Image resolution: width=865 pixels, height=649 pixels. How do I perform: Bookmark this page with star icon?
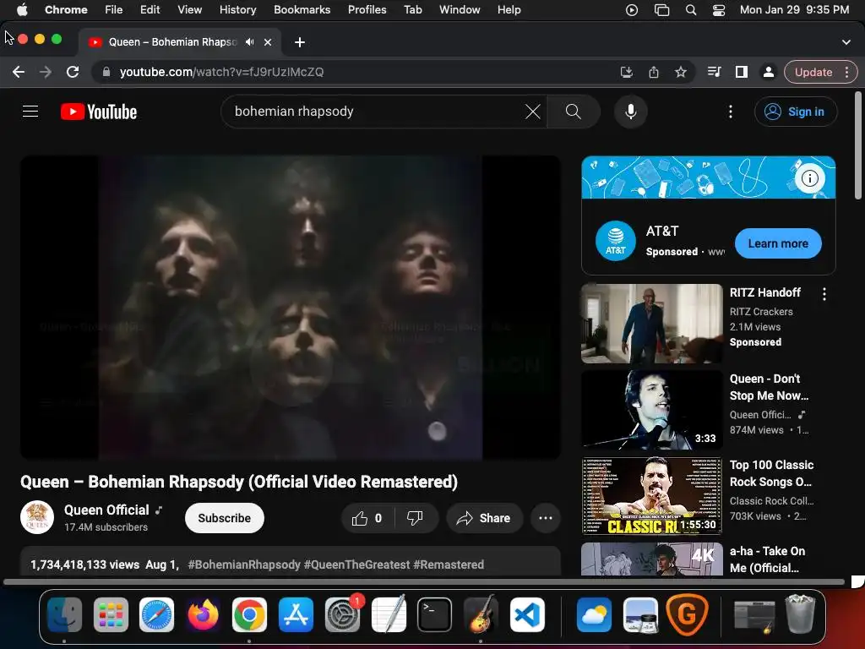click(681, 72)
